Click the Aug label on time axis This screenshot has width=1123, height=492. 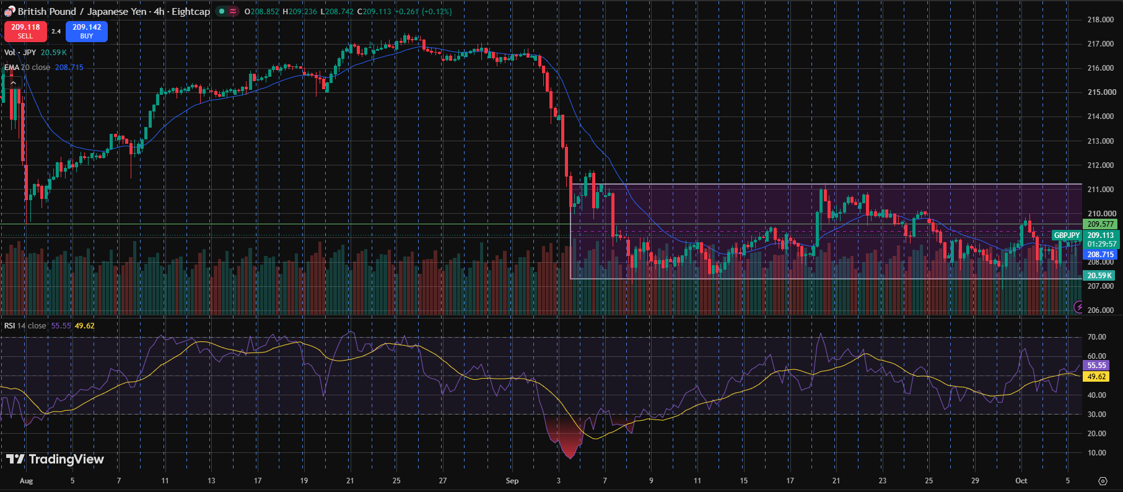tap(26, 481)
